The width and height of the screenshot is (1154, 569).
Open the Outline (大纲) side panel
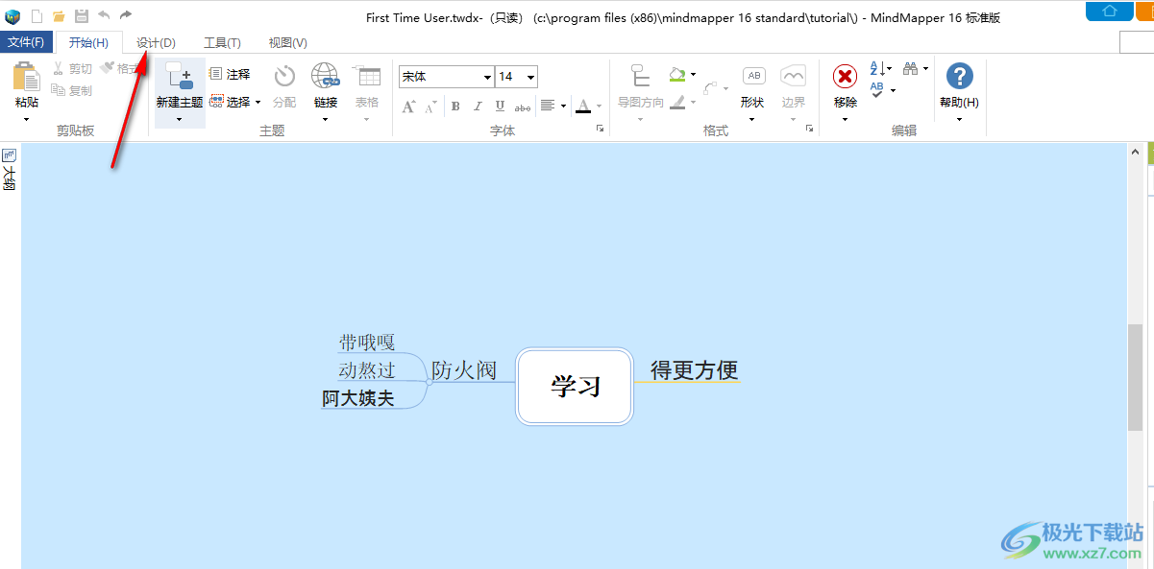click(x=10, y=169)
